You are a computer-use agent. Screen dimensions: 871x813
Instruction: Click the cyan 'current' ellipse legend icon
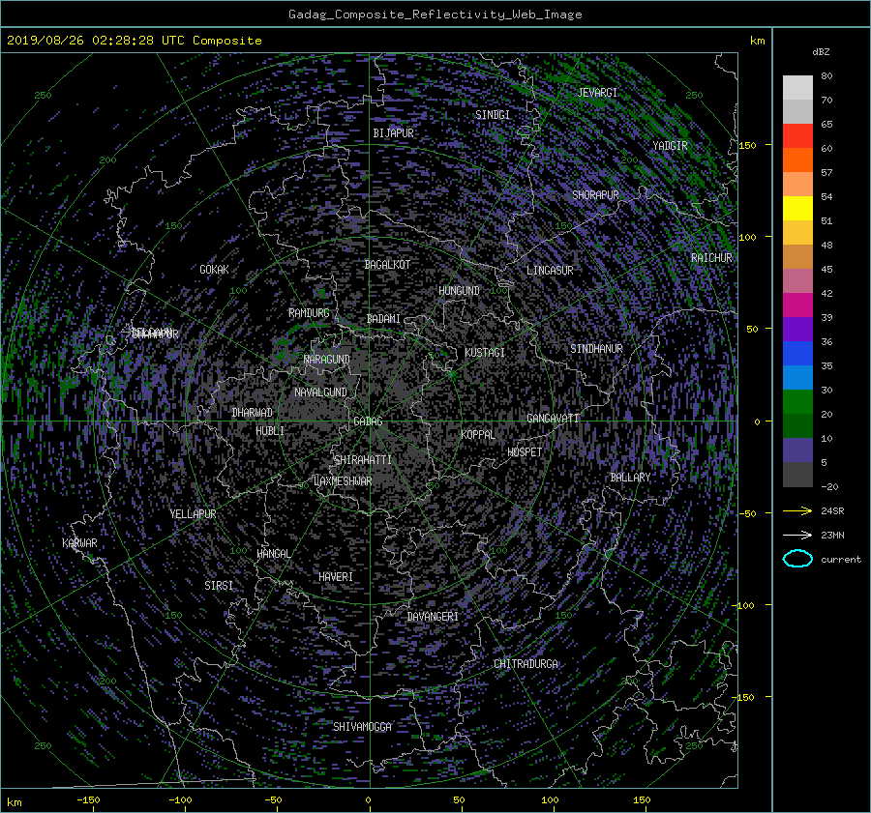[x=797, y=559]
